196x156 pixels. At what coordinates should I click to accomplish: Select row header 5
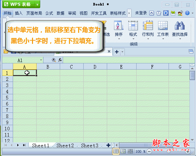8,97
